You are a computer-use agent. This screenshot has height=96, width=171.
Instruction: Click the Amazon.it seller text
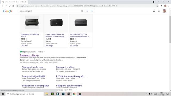pyautogui.click(x=73, y=41)
